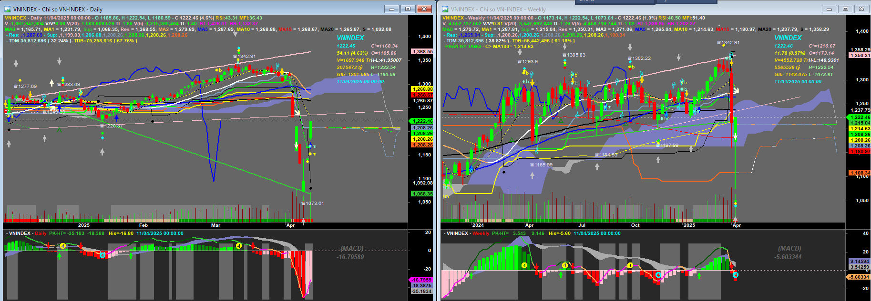The image size is (871, 301).
Task: Click the yellow 1,268.88 price axis label
Action: [x=422, y=89]
